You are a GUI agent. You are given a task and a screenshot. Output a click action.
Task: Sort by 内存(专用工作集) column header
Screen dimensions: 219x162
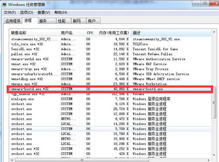(x=113, y=33)
